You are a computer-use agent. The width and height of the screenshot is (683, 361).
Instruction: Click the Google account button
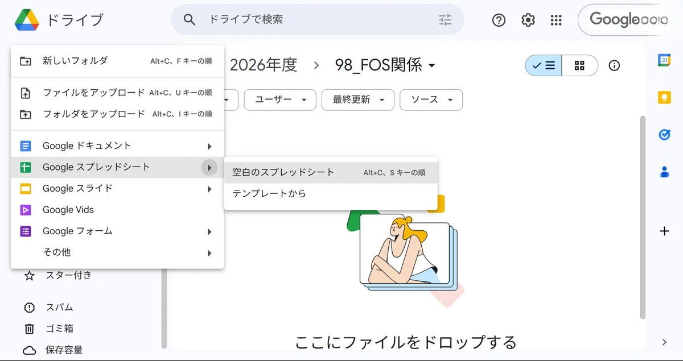629,20
